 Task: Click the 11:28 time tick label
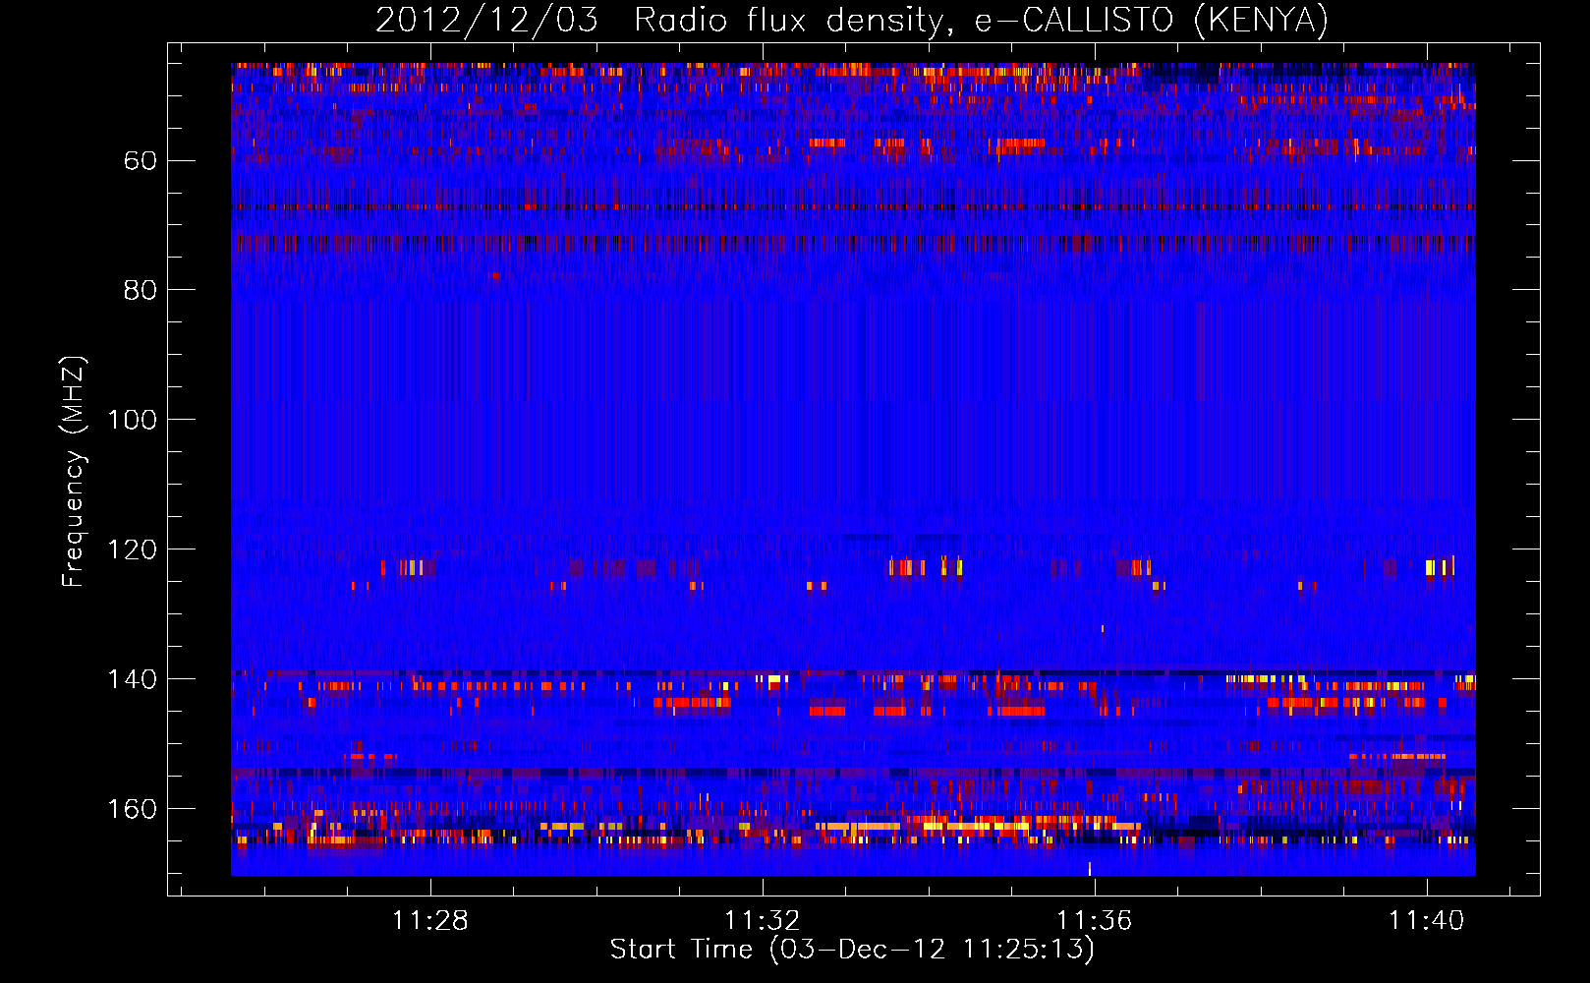[430, 921]
